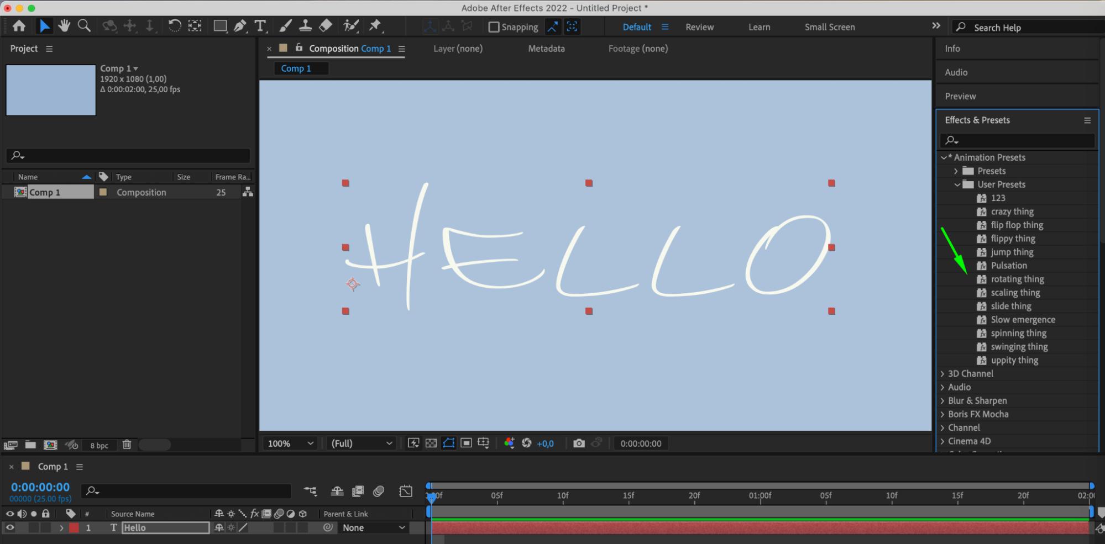The height and width of the screenshot is (544, 1105).
Task: Select the Rotation tool
Action: tap(174, 26)
